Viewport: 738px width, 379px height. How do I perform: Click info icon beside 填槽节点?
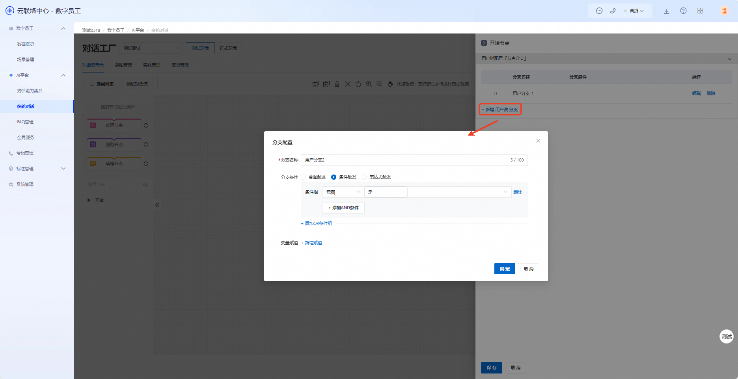(x=146, y=164)
